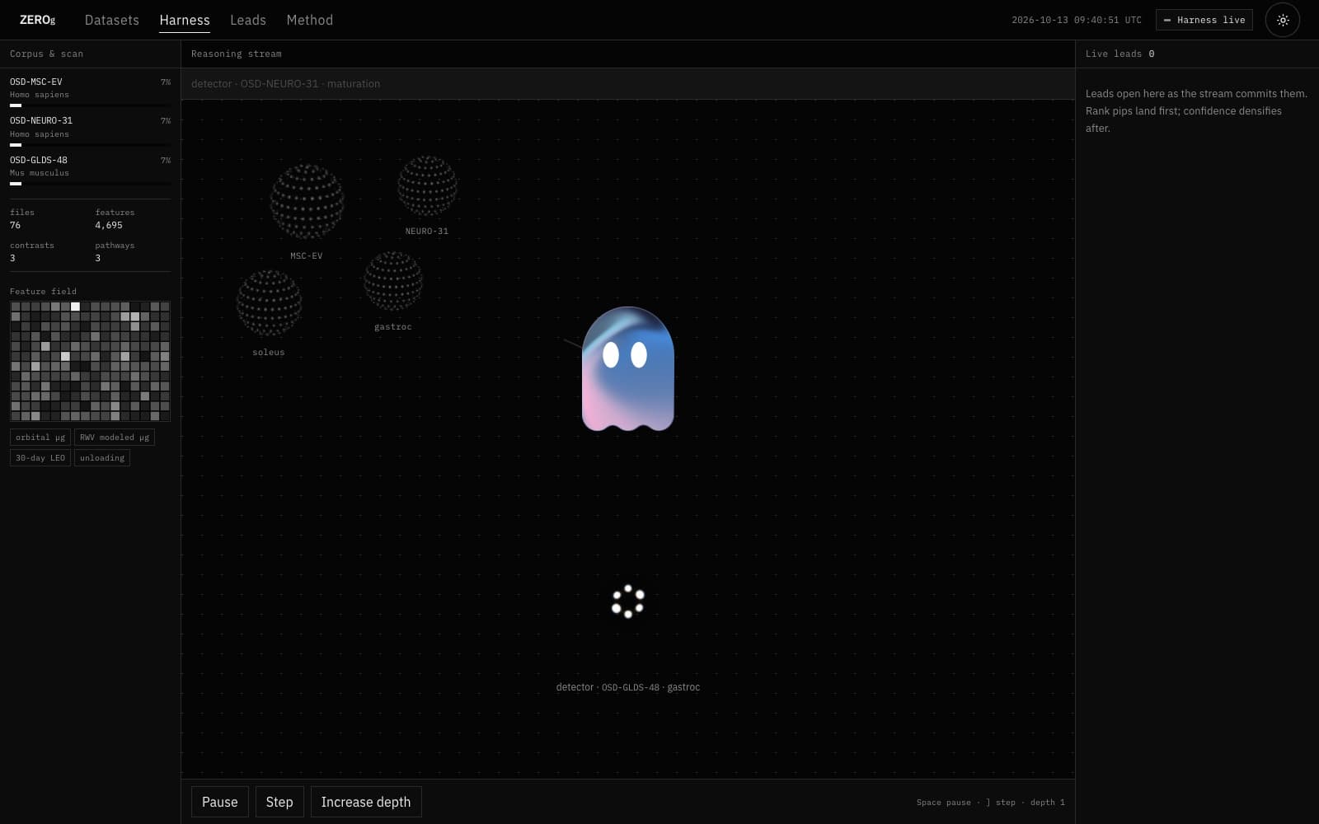Open the Leads tab
This screenshot has width=1319, height=824.
pos(248,20)
